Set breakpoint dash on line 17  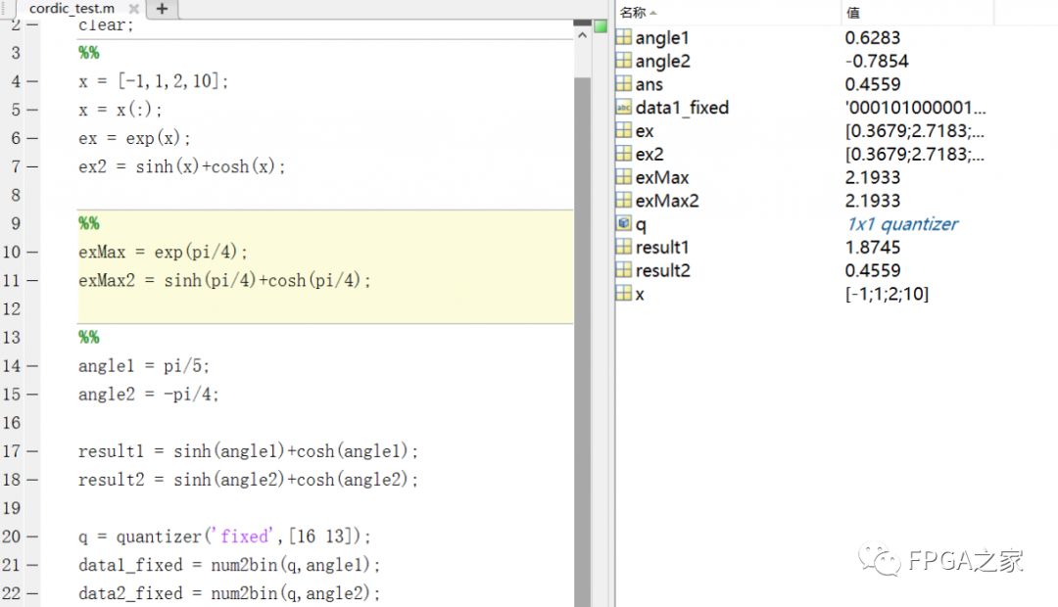[31, 451]
